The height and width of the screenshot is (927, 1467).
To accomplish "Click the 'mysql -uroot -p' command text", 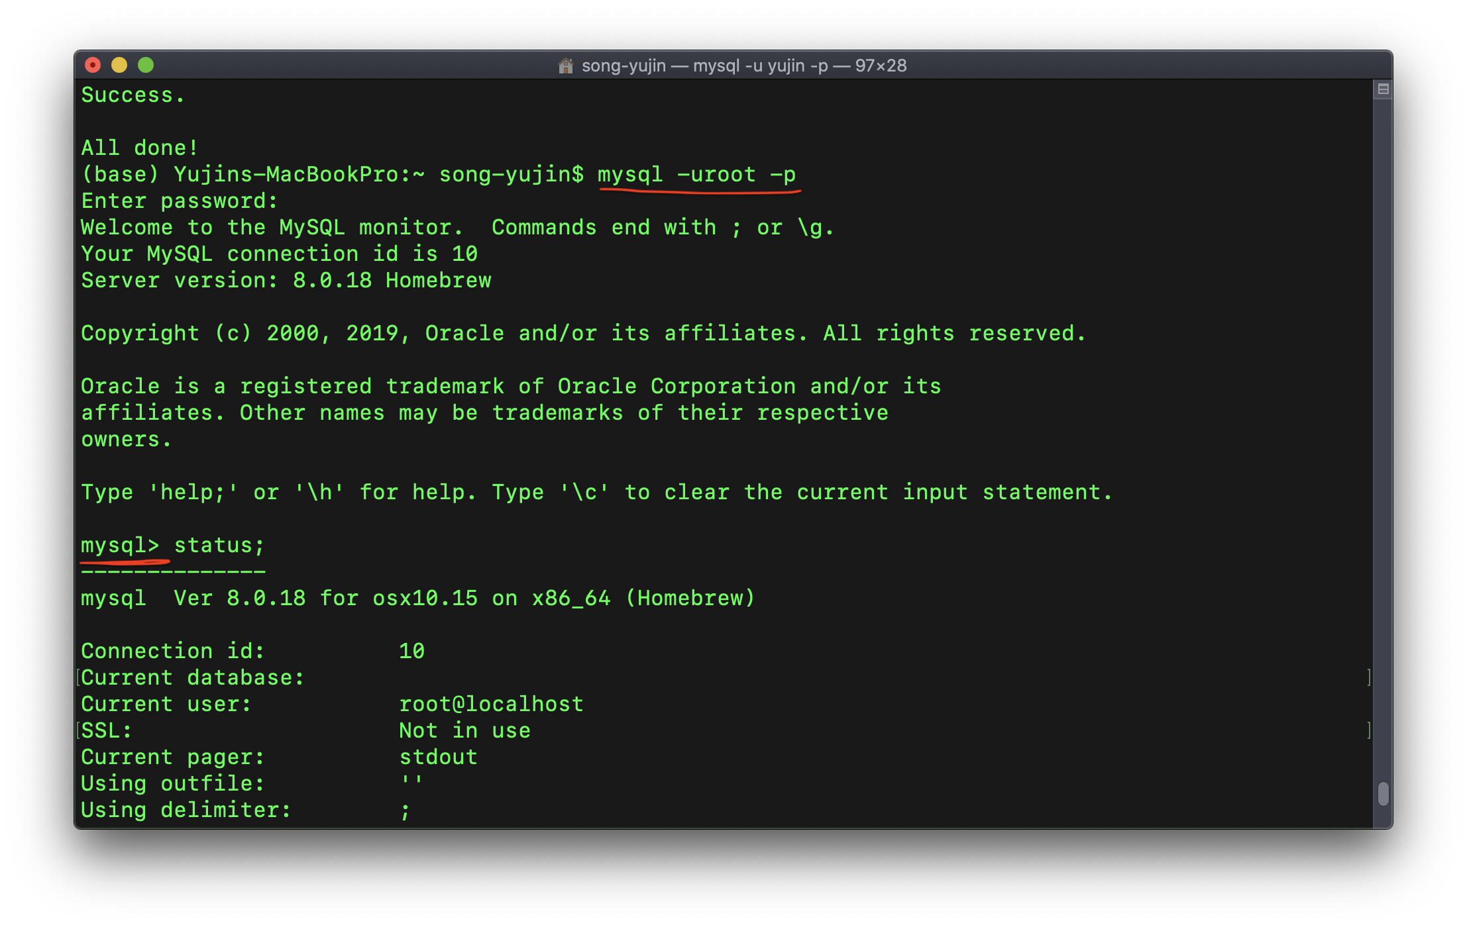I will (696, 175).
